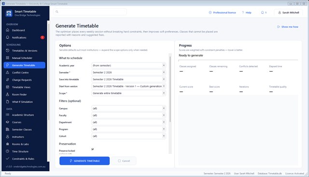
Task: Click status bar Licence: Activated text
Action: click(x=295, y=174)
